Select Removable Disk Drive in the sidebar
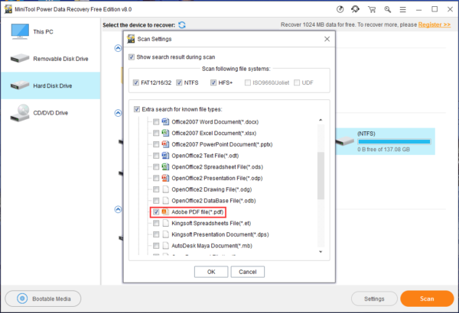 [x=50, y=59]
